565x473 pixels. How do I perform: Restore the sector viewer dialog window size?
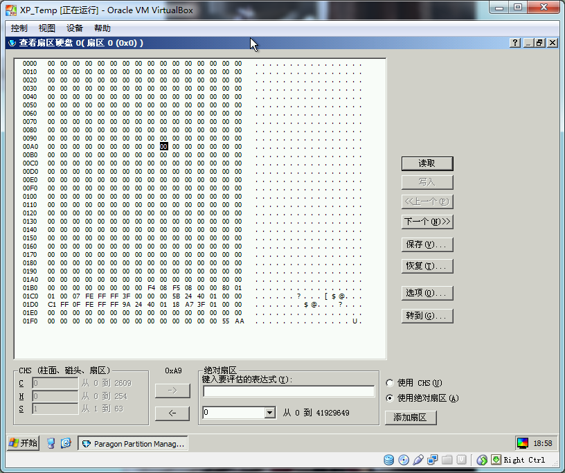539,43
